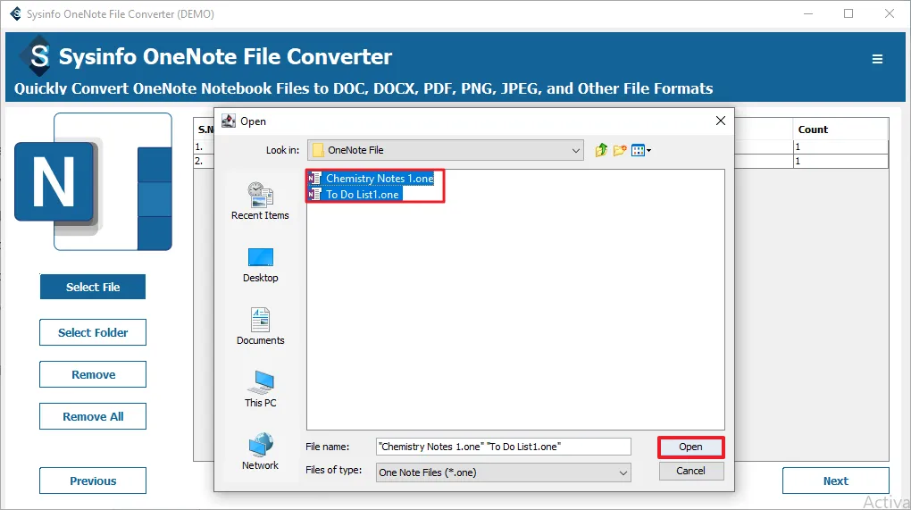
Task: Click the Open dialog title bar icon
Action: click(229, 121)
